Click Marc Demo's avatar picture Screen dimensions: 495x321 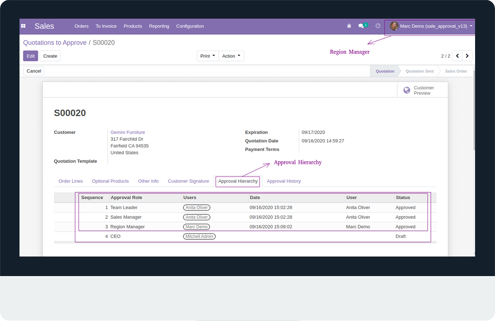point(394,26)
